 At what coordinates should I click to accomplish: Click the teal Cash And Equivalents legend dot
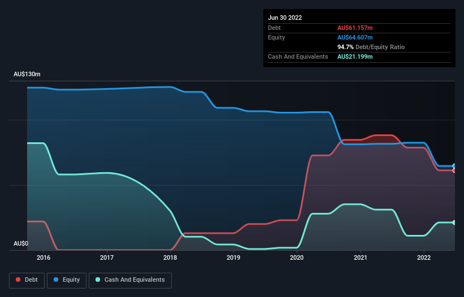(x=98, y=279)
